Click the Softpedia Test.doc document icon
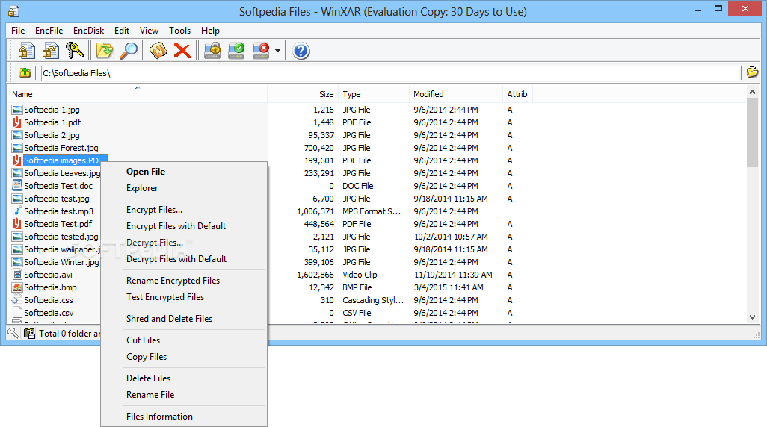Screen dimensions: 767x427 [17, 186]
